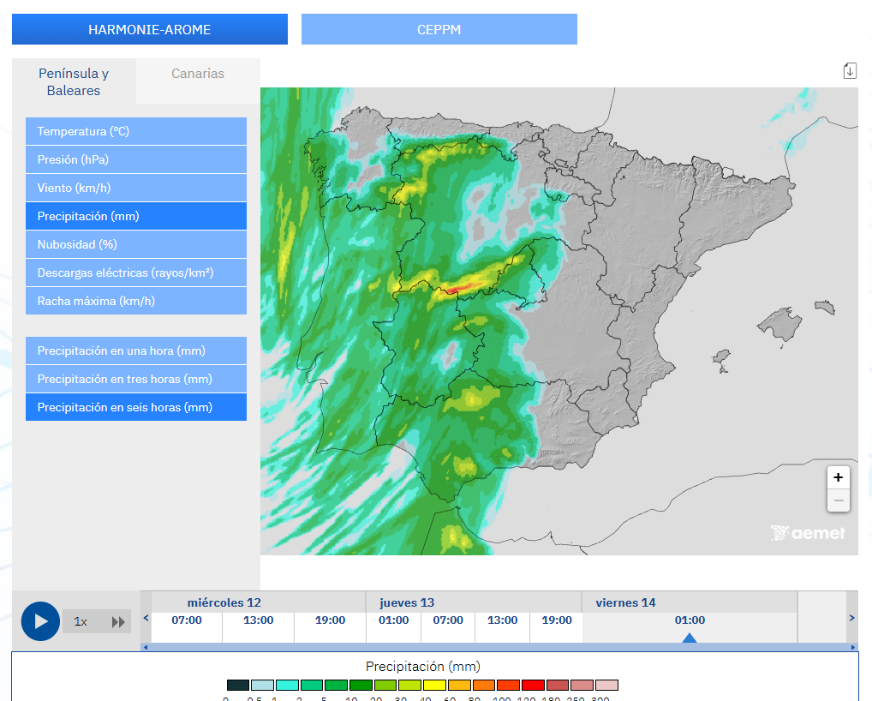Click the fast-forward speed arrows
872x701 pixels.
pyautogui.click(x=118, y=621)
